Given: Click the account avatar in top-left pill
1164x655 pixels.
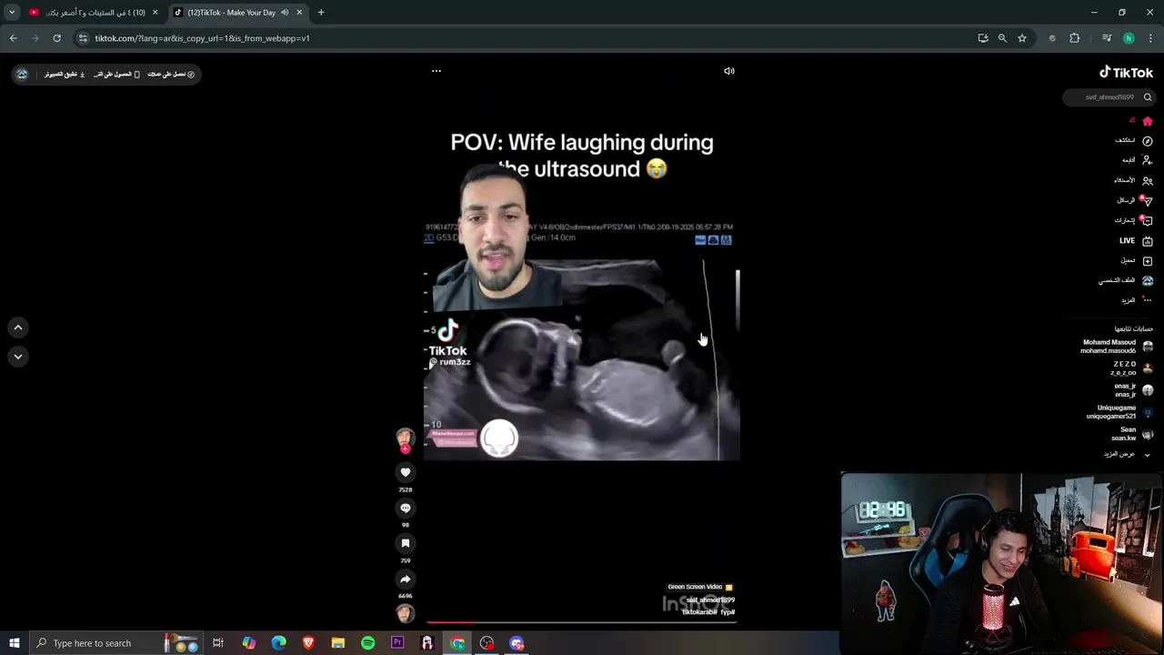Looking at the screenshot, I should pos(23,74).
